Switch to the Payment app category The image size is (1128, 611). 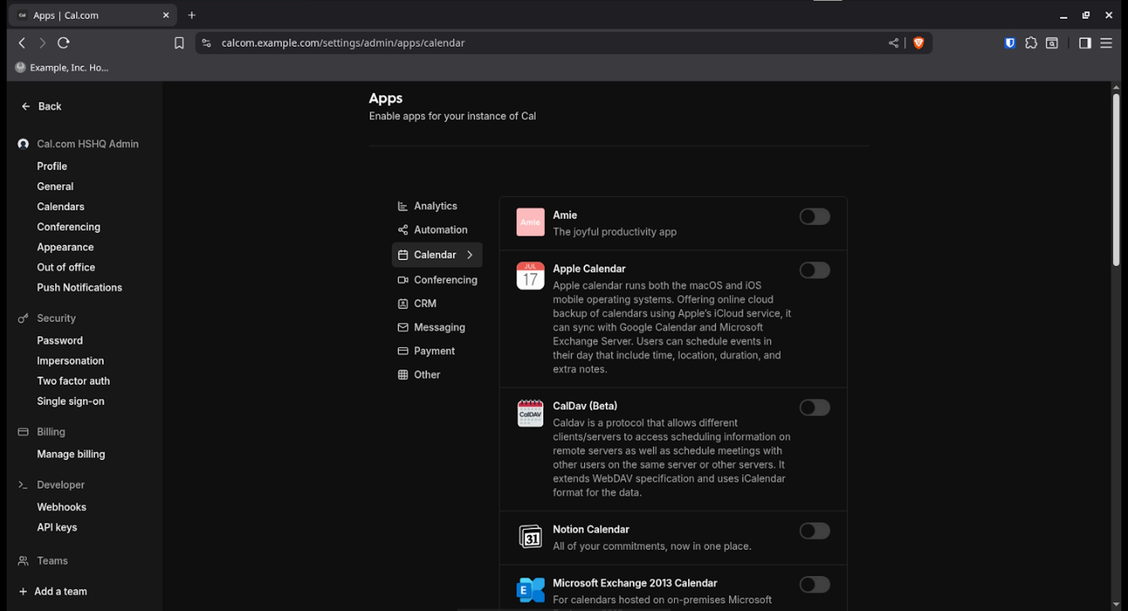(434, 351)
